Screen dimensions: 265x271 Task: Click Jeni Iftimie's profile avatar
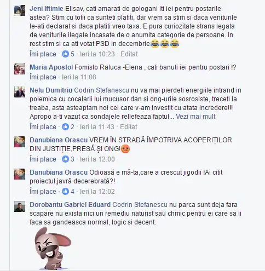[x=20, y=10]
